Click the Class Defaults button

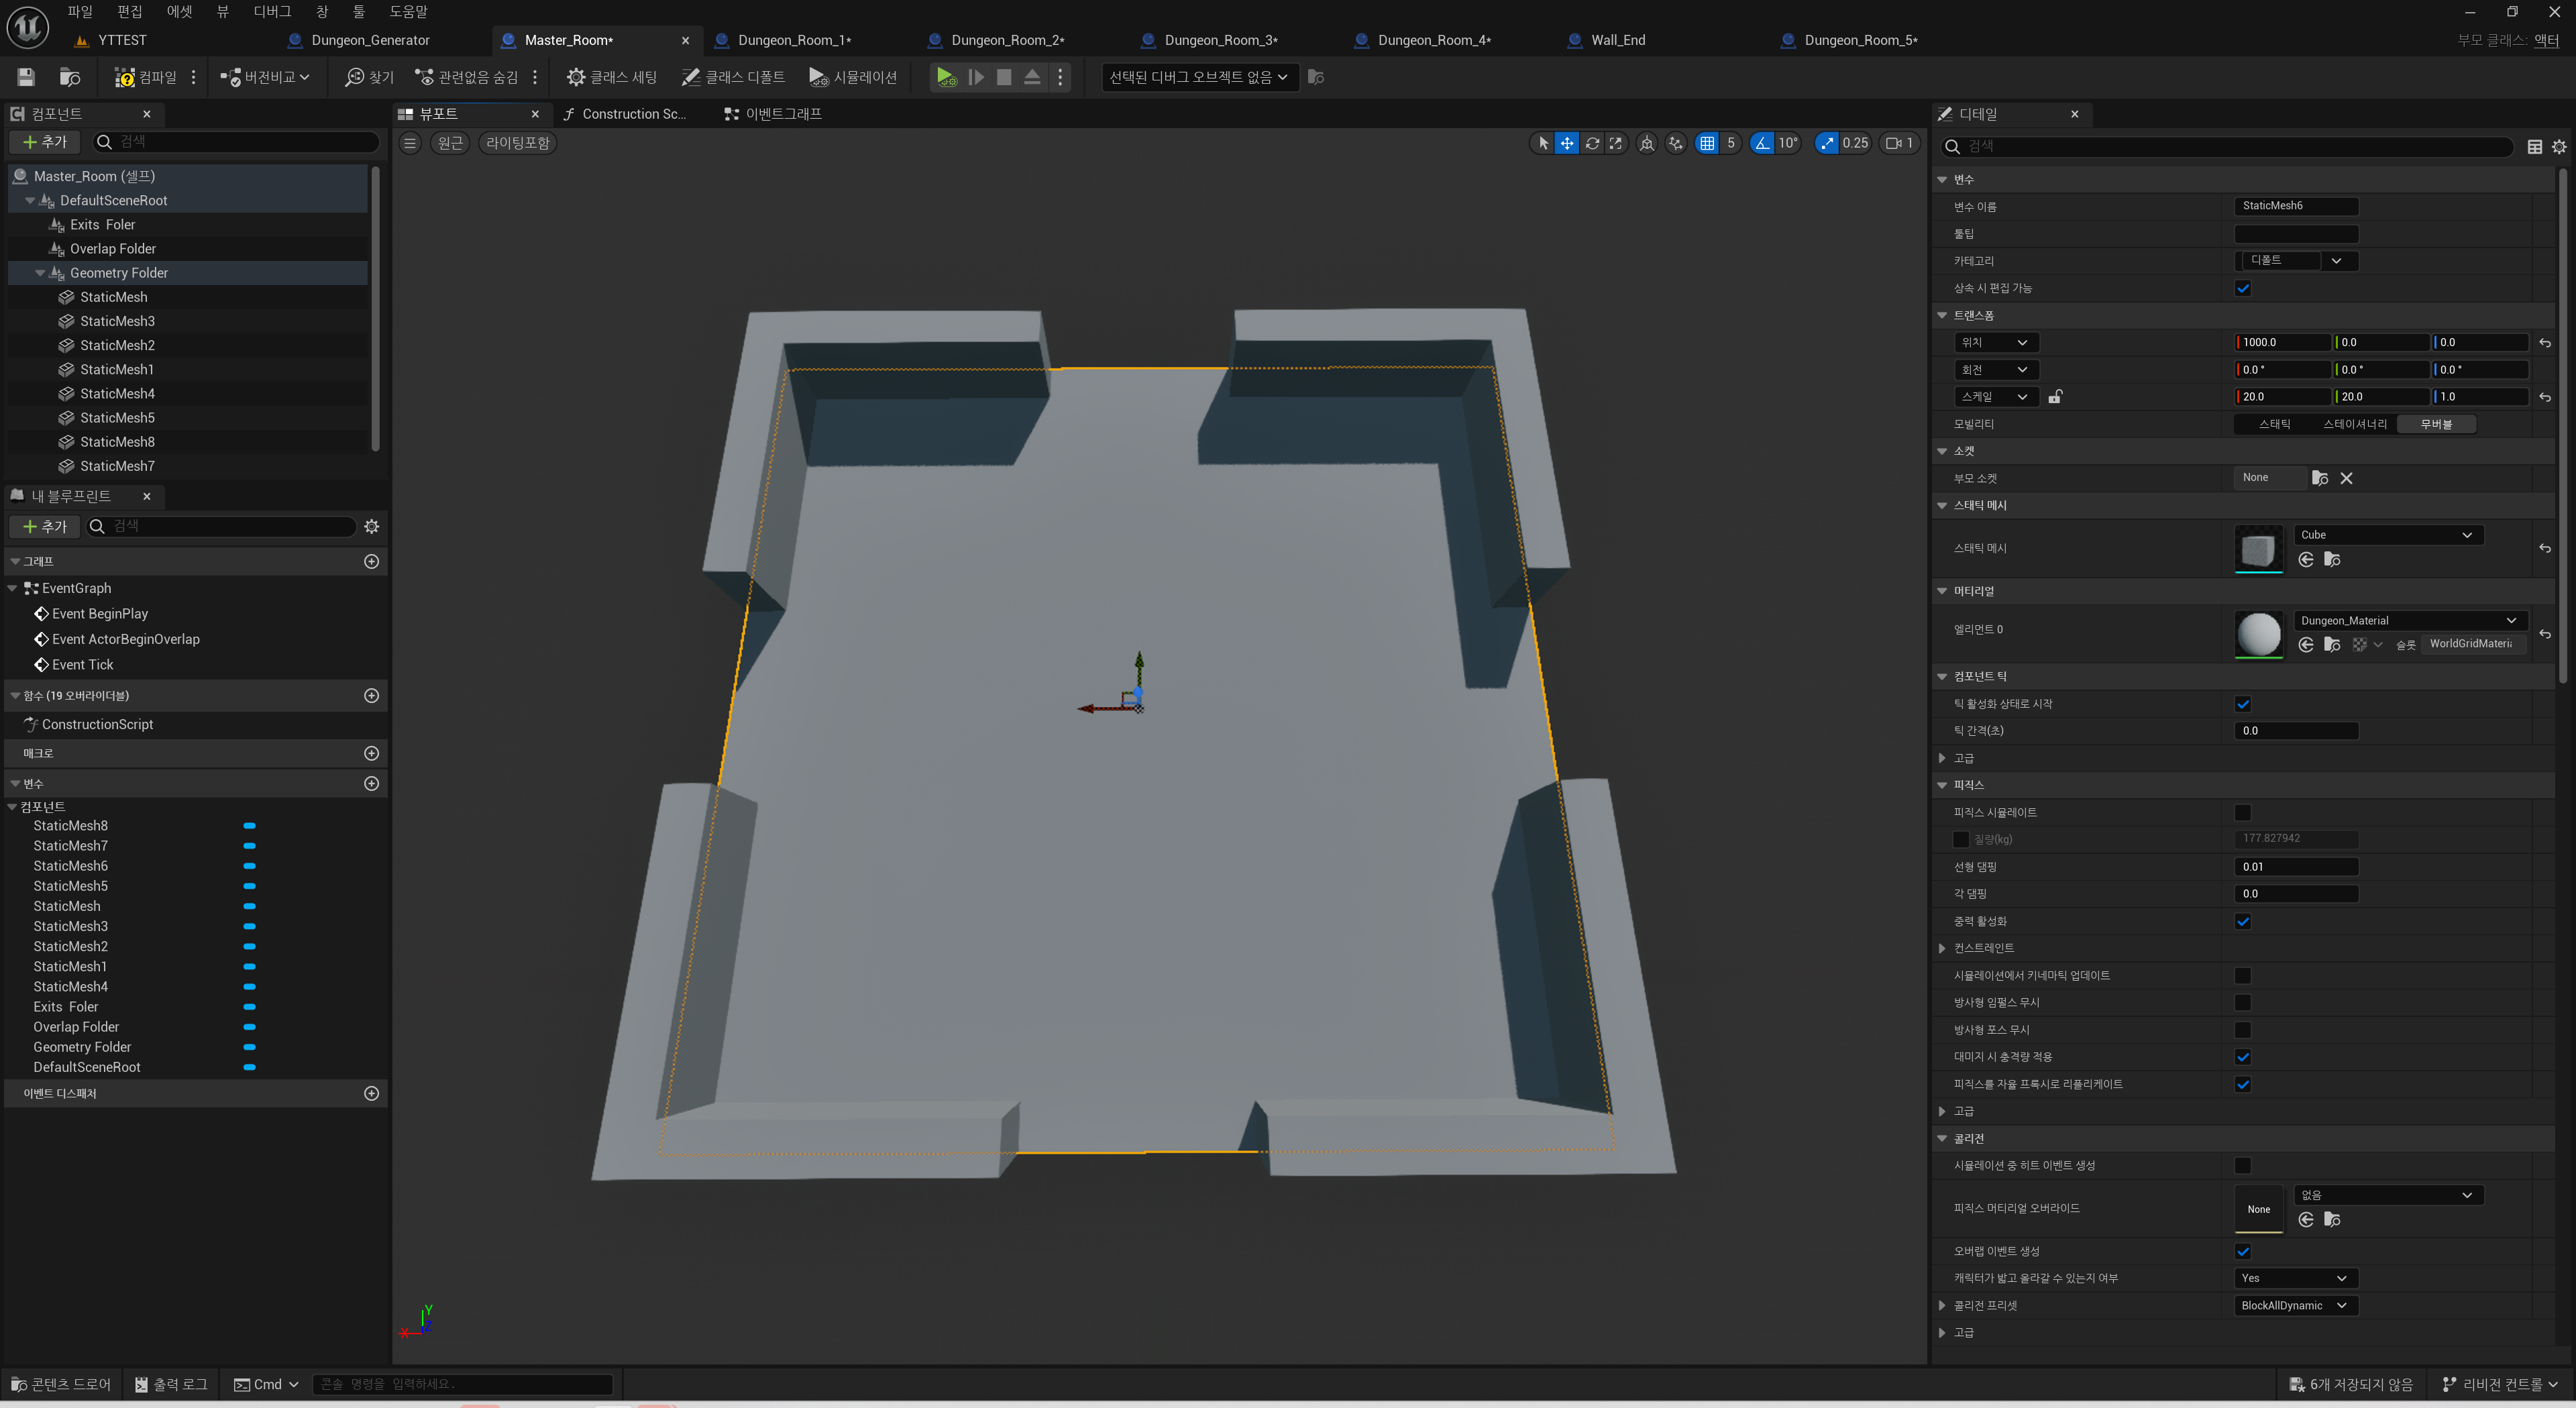(x=733, y=77)
